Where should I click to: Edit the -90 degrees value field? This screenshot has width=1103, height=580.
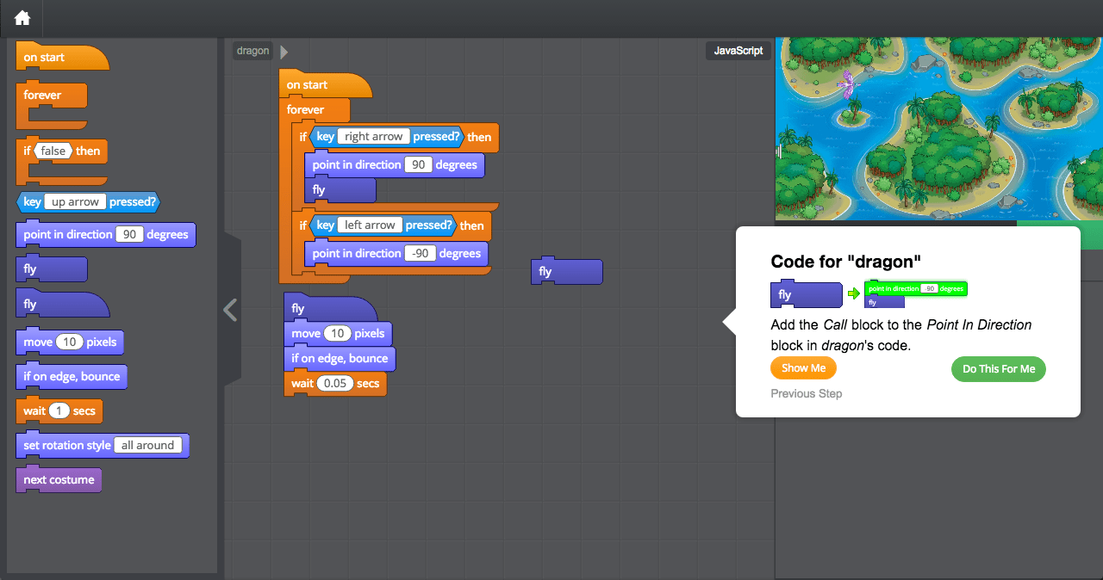[x=420, y=254]
